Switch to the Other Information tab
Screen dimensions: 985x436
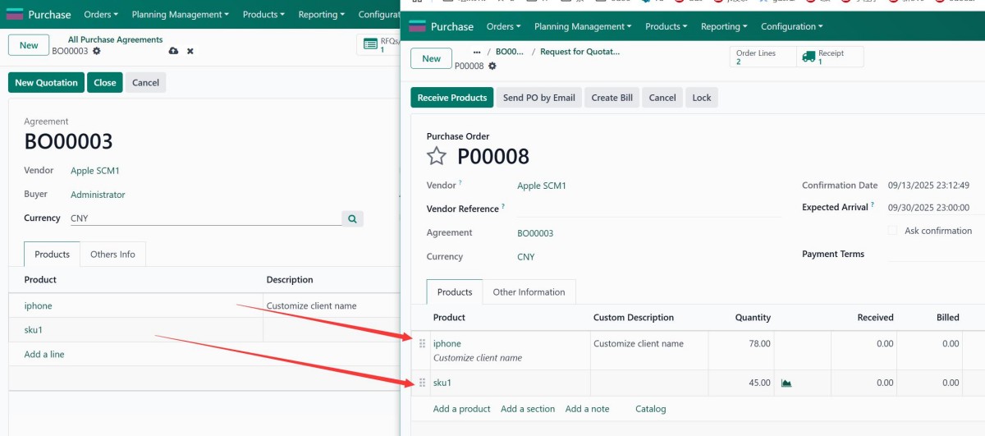pos(529,292)
